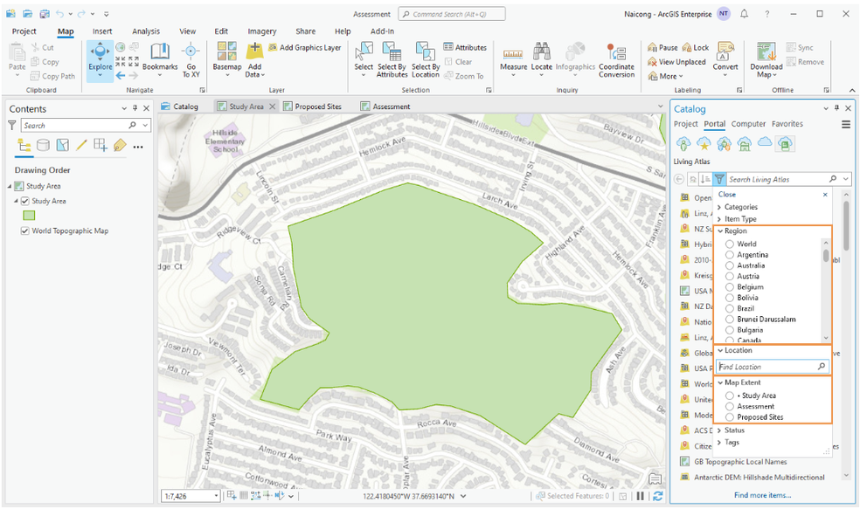Open the Imagery ribbon tab
Image resolution: width=860 pixels, height=509 pixels.
(261, 31)
